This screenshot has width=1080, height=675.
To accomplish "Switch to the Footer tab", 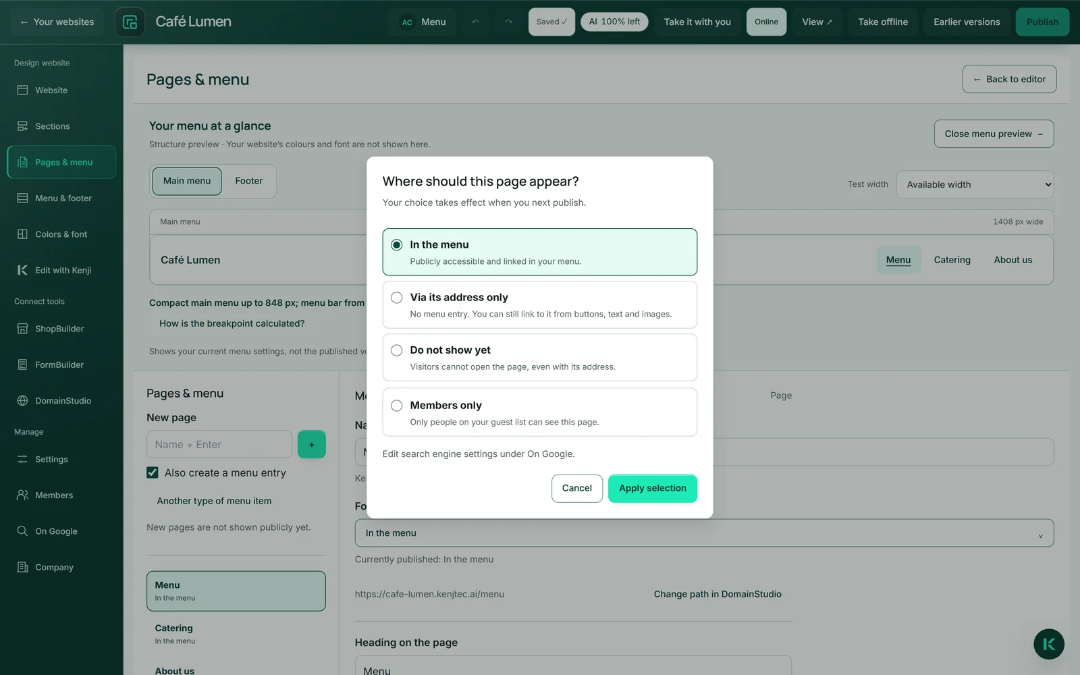I will (x=249, y=181).
